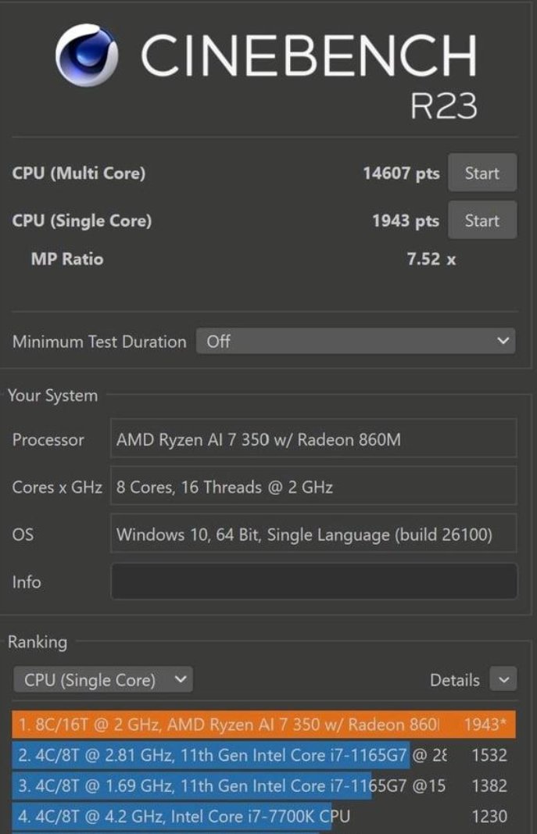Click the Cores x GHz field

tap(313, 486)
